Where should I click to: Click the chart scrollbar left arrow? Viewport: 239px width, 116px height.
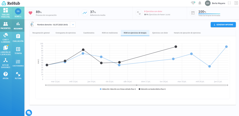pos(46,85)
